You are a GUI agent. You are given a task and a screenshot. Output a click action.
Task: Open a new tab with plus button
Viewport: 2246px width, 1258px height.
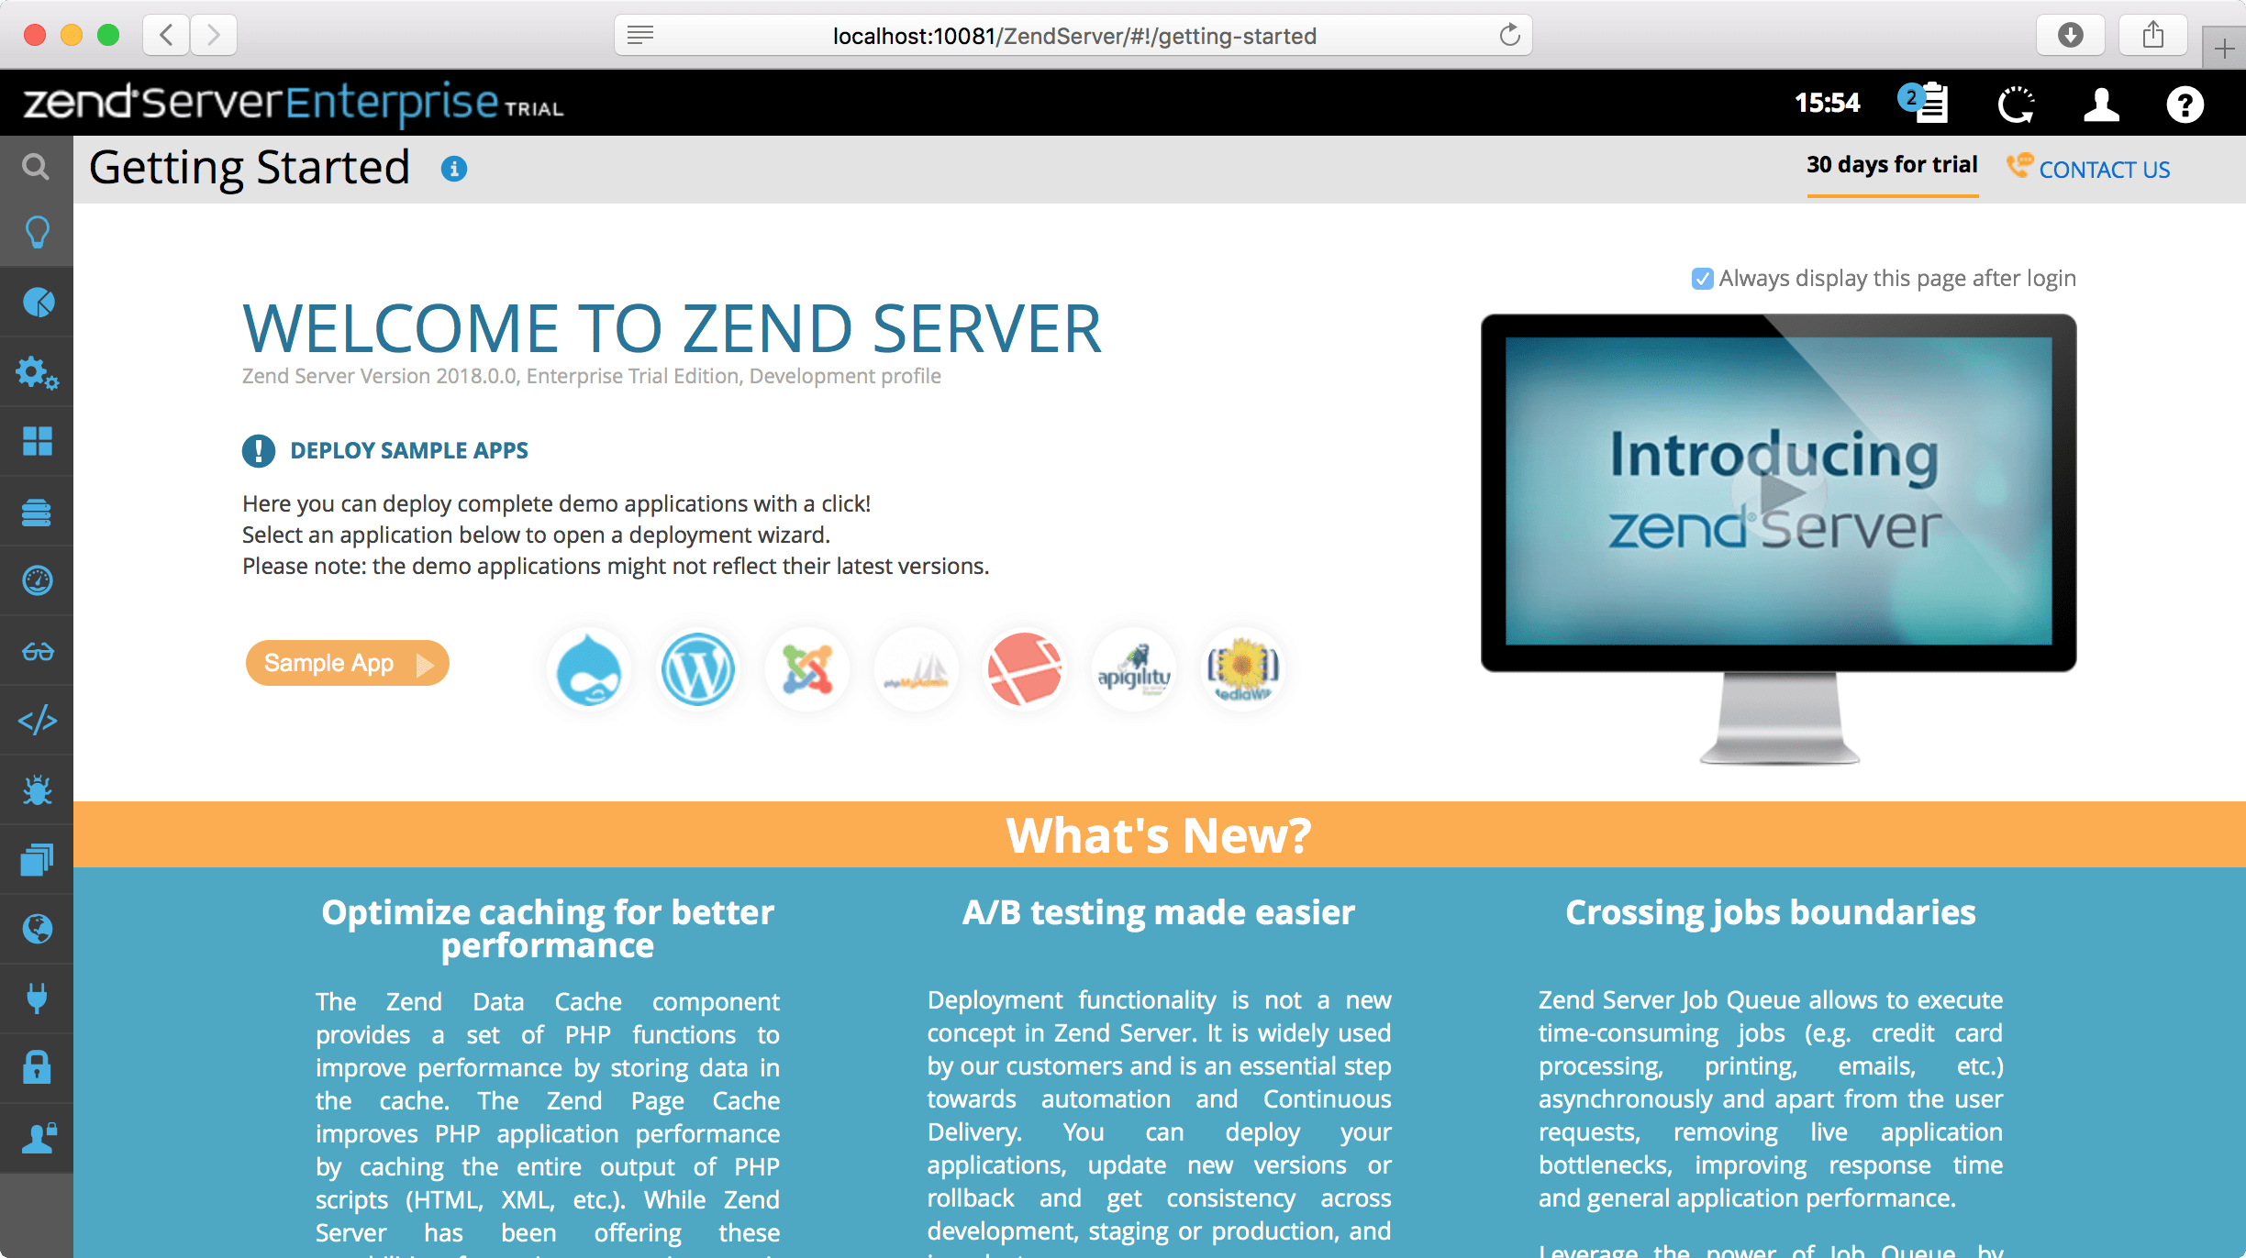point(2224,49)
